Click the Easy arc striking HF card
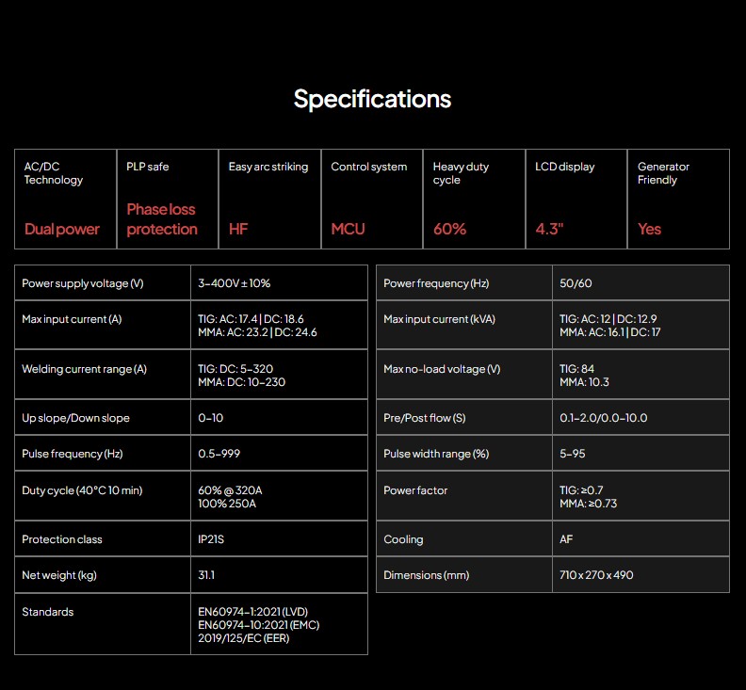This screenshot has height=690, width=746. pos(269,199)
